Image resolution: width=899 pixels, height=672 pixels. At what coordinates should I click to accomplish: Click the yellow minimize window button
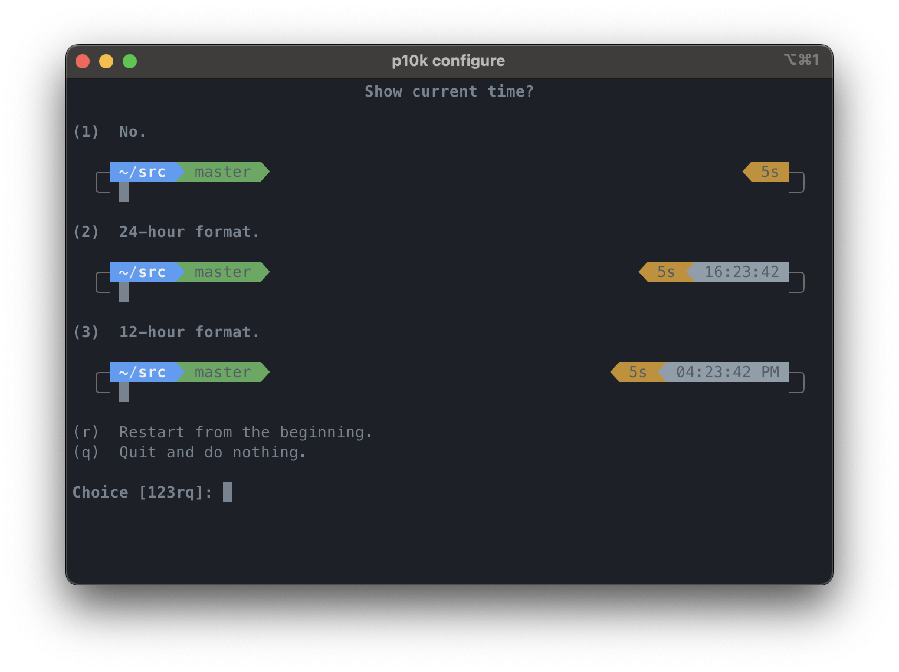[x=106, y=61]
